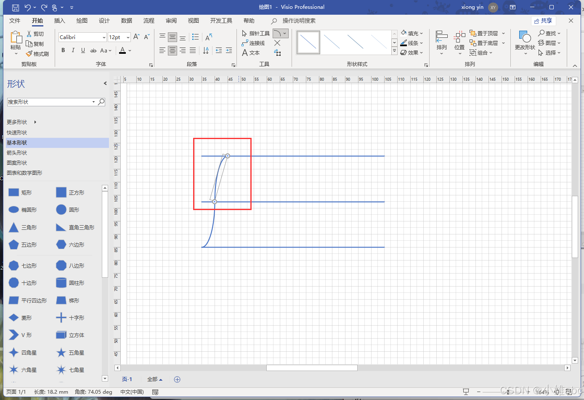Click the decrease font size icon
Image resolution: width=584 pixels, height=400 pixels.
(x=146, y=37)
